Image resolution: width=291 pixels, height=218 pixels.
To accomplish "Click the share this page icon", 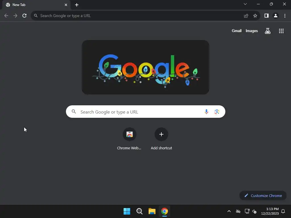I will 246,16.
